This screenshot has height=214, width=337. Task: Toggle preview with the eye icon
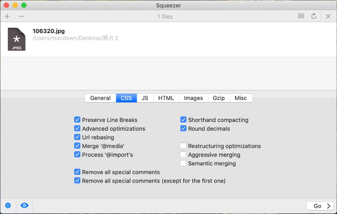pos(25,205)
